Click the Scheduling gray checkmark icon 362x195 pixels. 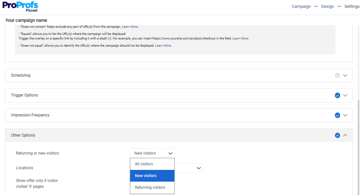click(x=337, y=75)
